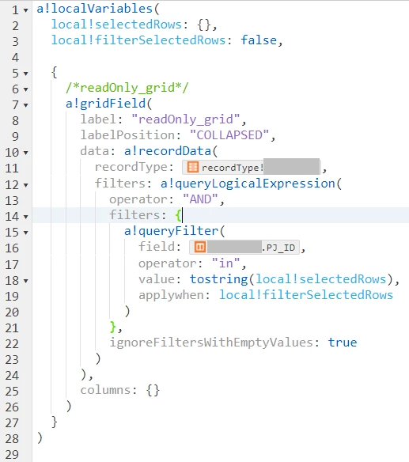This screenshot has width=409, height=462.
Task: Click the "AND" operator string
Action: pos(200,199)
